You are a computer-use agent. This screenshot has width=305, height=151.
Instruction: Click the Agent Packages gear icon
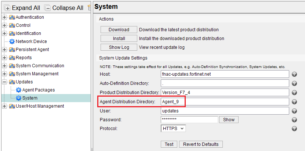(x=18, y=90)
